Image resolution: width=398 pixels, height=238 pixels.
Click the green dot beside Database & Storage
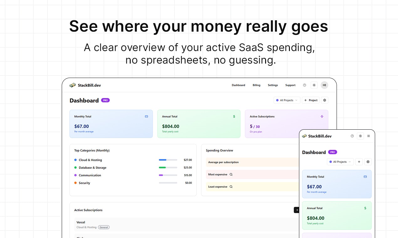[76, 168]
